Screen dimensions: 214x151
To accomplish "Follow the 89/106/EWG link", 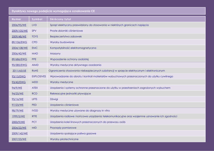I will pos(19,42).
